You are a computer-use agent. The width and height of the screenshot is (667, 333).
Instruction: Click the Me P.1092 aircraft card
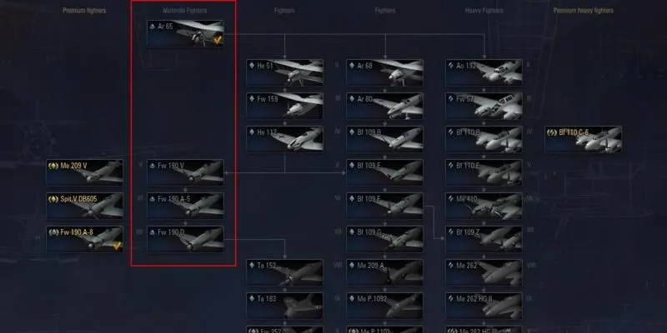point(384,306)
